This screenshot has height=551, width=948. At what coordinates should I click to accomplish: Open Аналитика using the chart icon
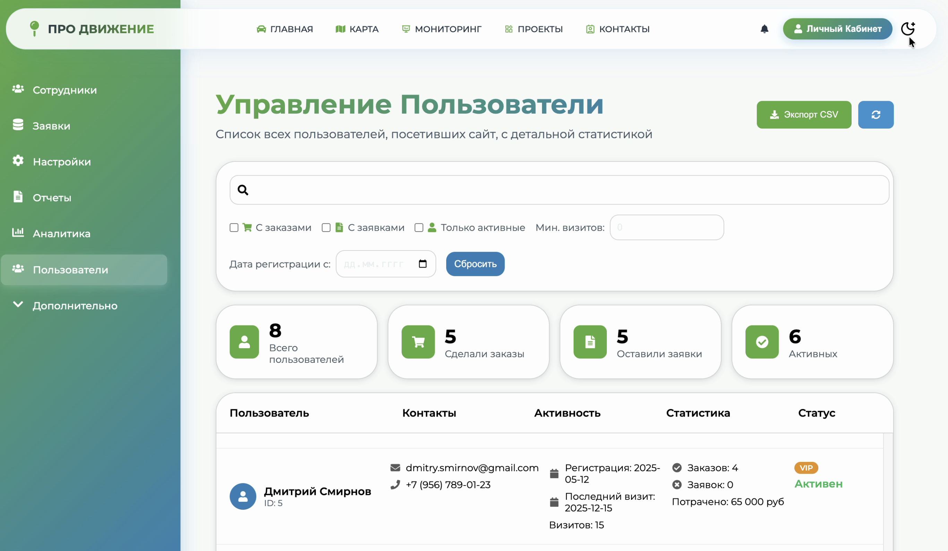(18, 233)
